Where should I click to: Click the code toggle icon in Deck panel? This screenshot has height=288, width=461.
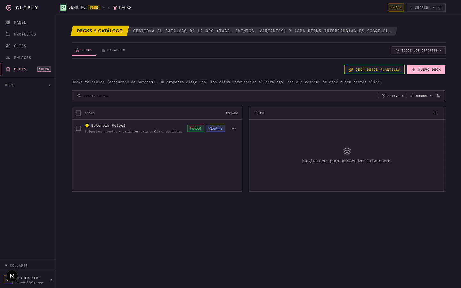435,113
